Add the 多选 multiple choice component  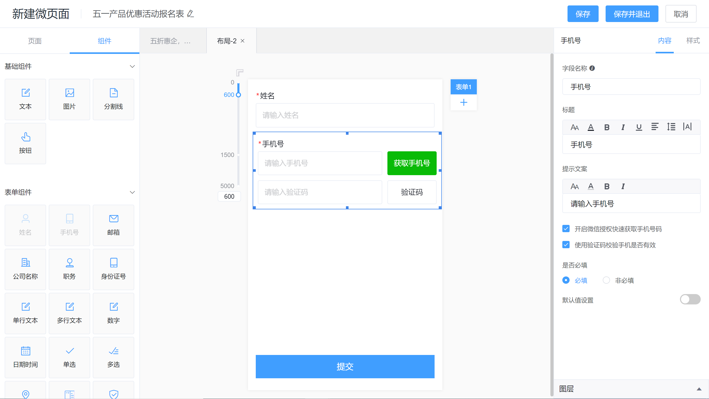114,357
